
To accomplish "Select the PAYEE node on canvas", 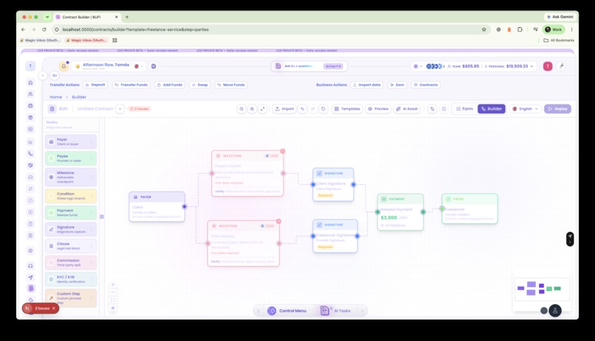I will [x=470, y=208].
